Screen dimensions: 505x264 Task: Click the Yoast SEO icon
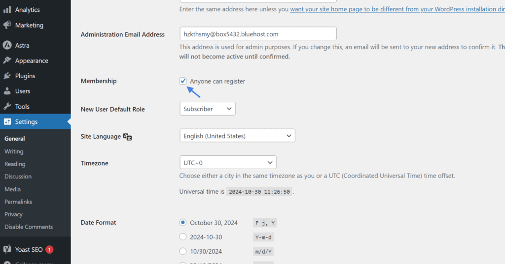(x=7, y=250)
